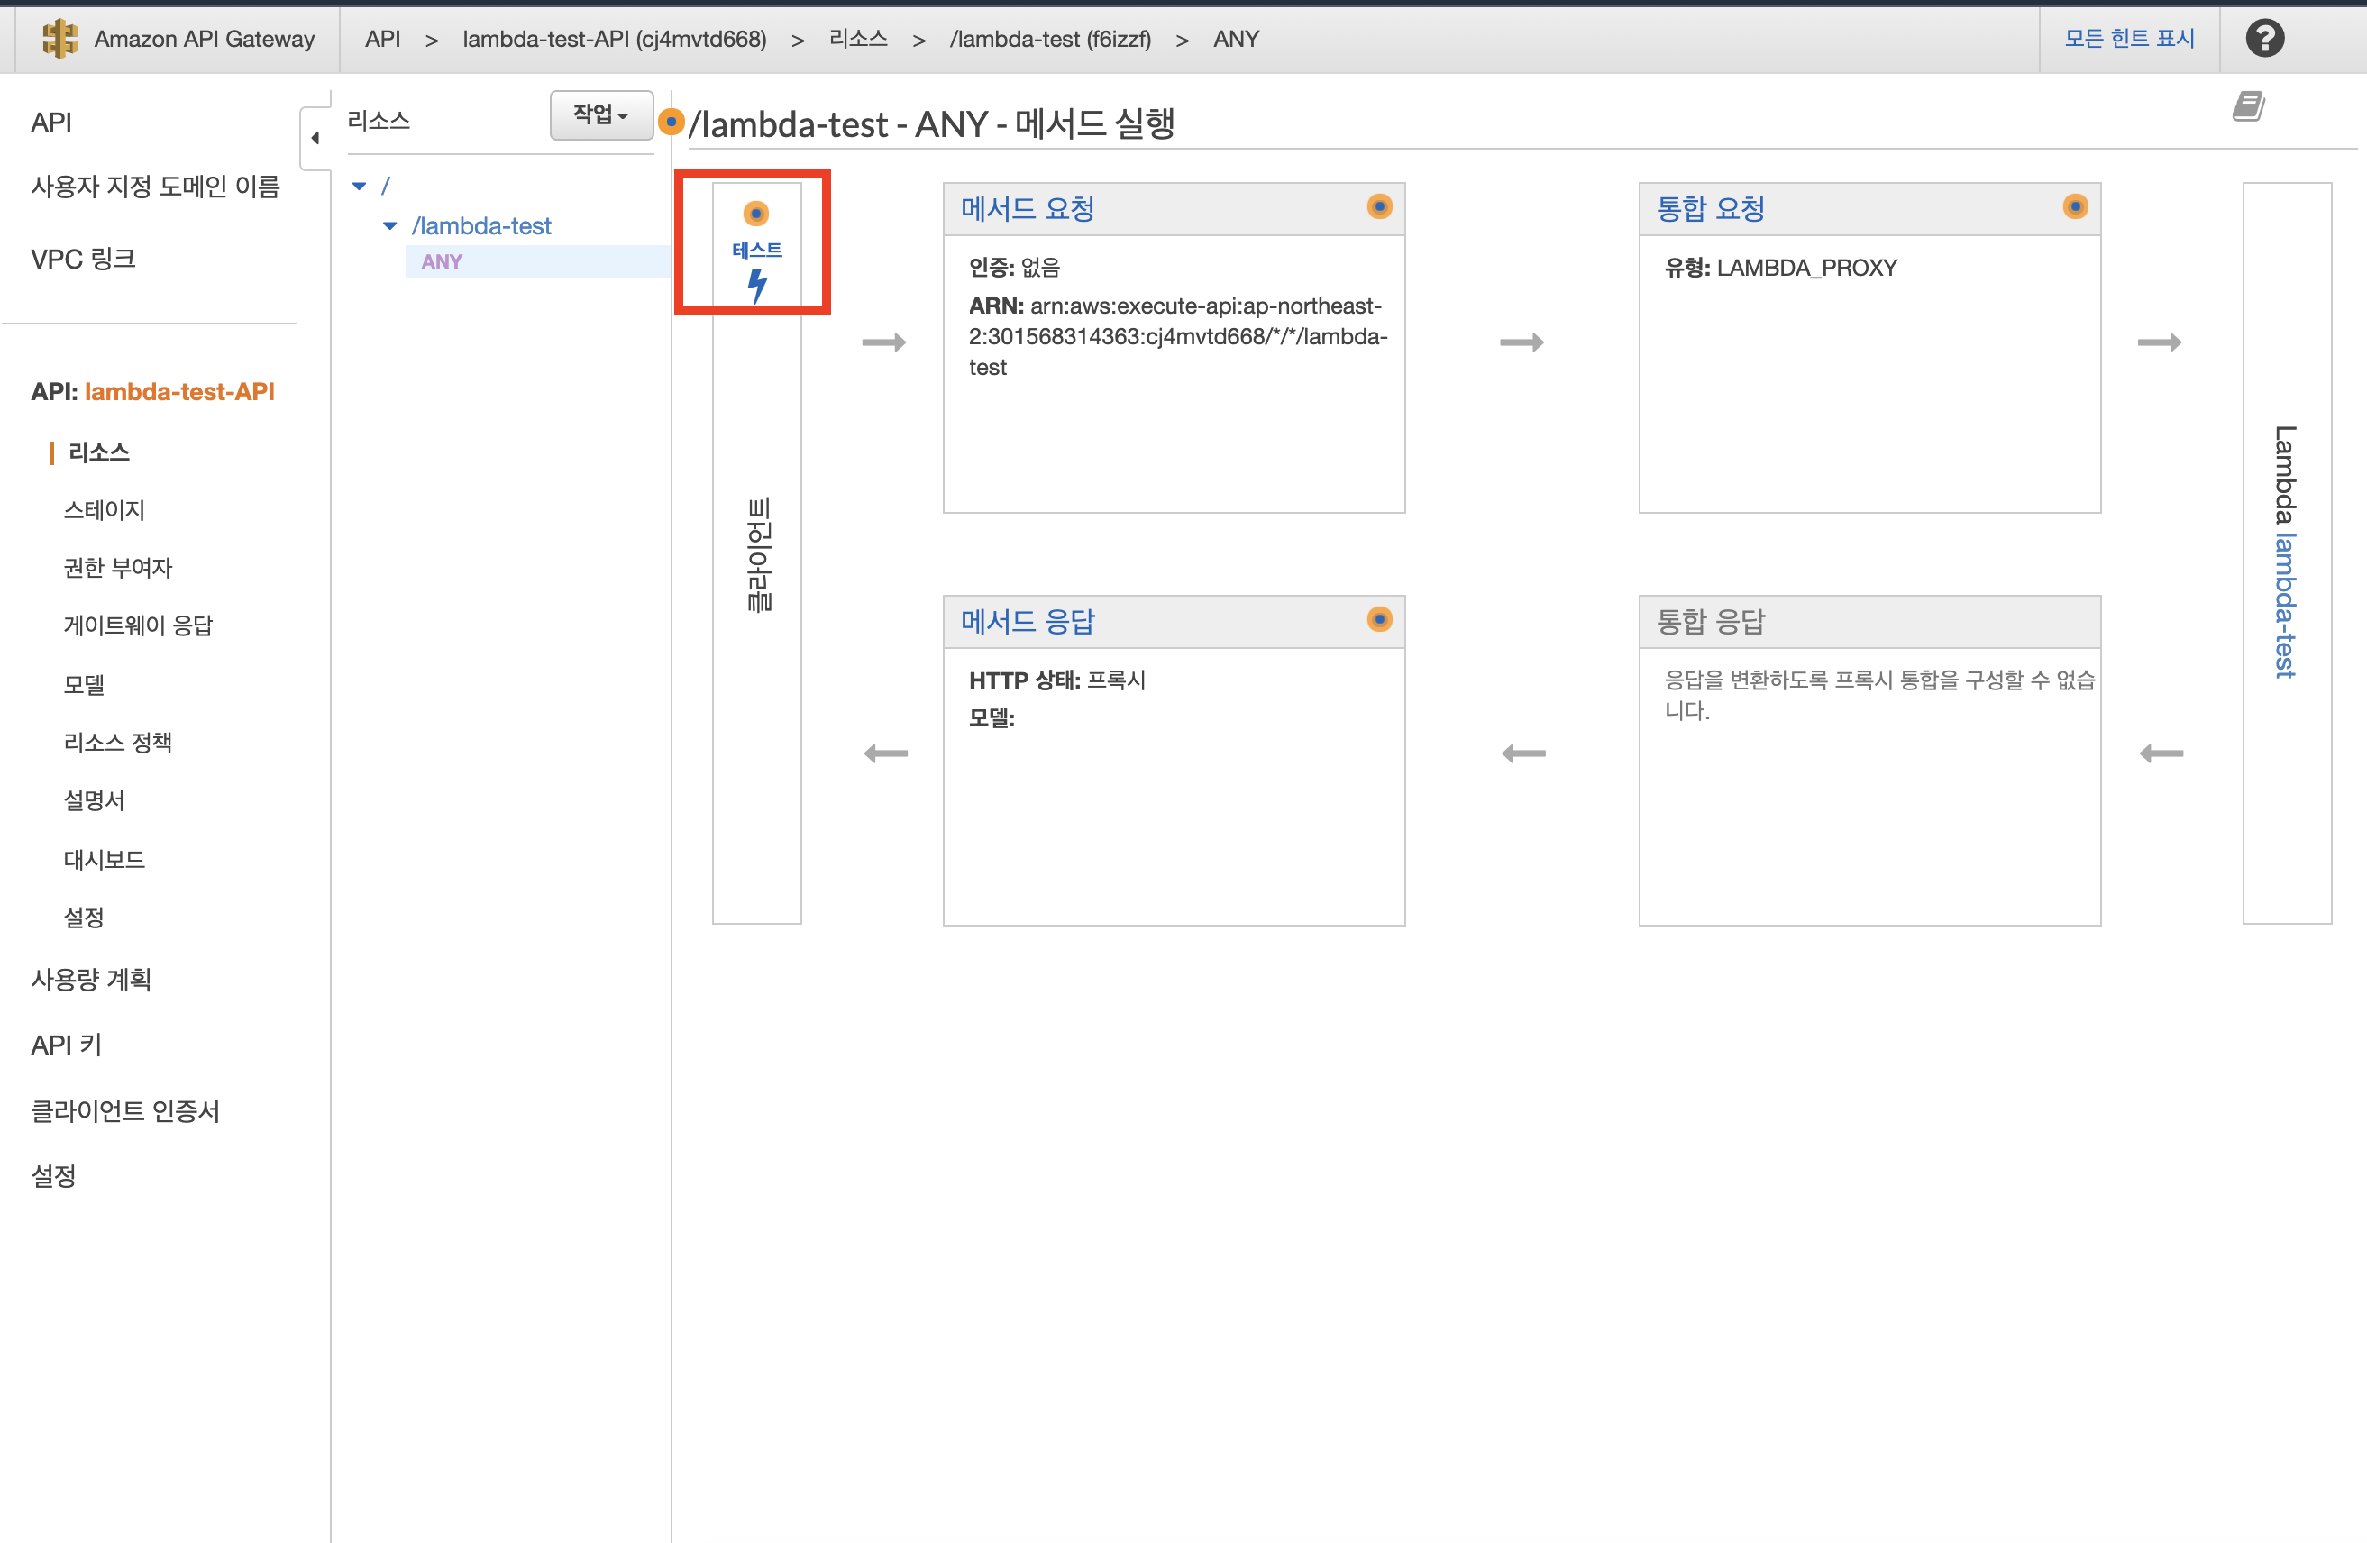Viewport: 2367px width, 1543px height.
Task: Click the LAMBDA_PROXY type text
Action: tap(1806, 268)
